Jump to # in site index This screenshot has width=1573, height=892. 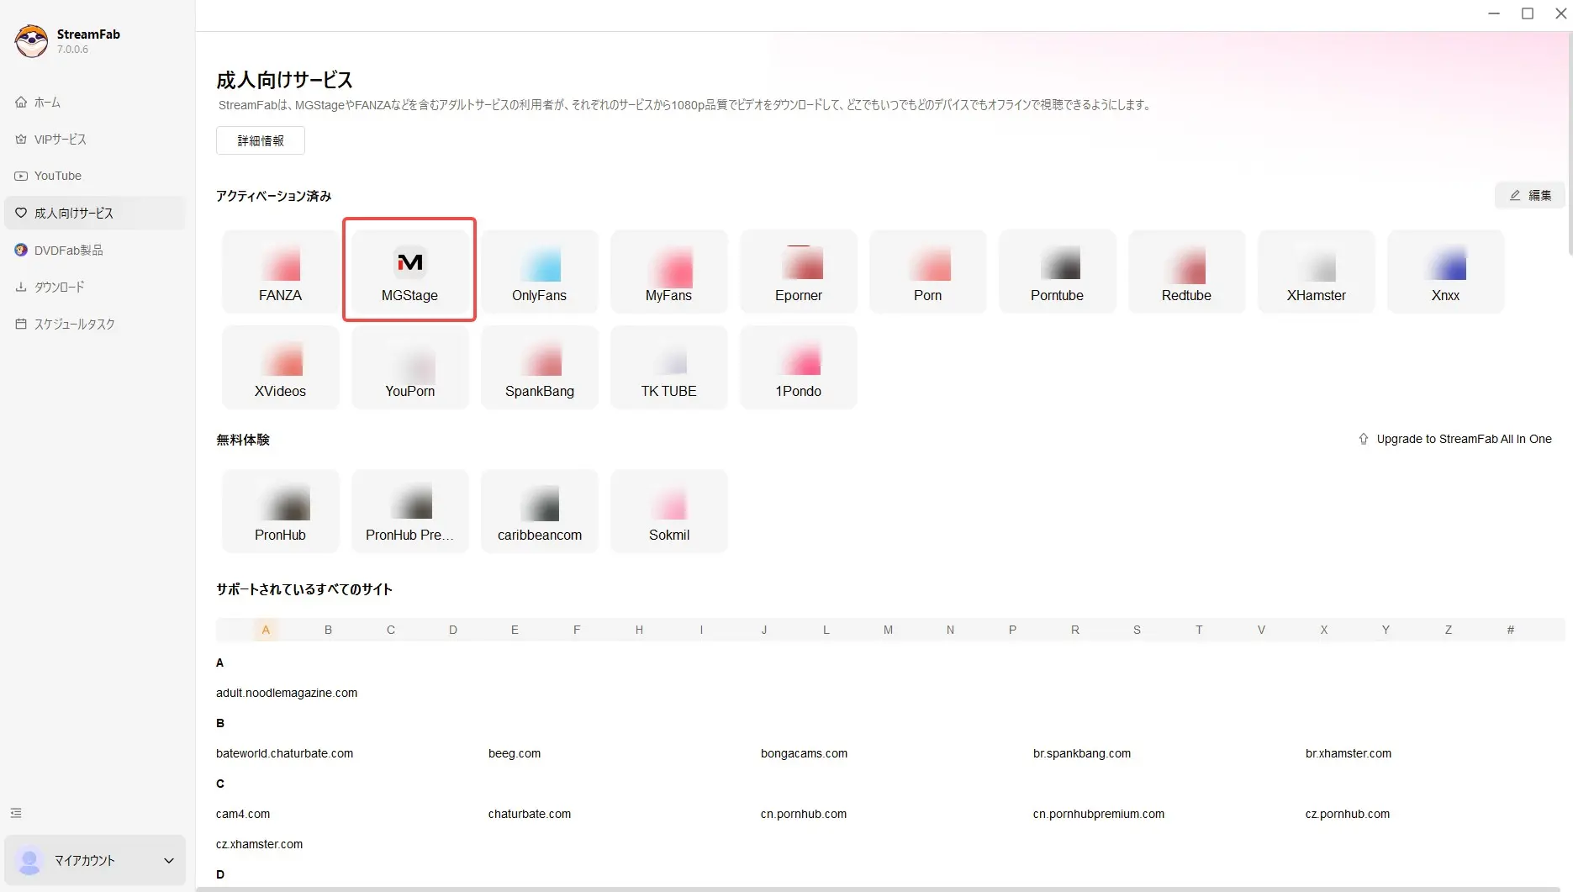coord(1510,630)
